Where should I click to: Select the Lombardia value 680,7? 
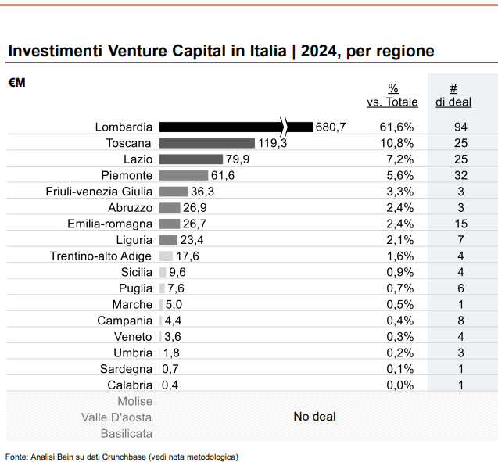pos(330,127)
